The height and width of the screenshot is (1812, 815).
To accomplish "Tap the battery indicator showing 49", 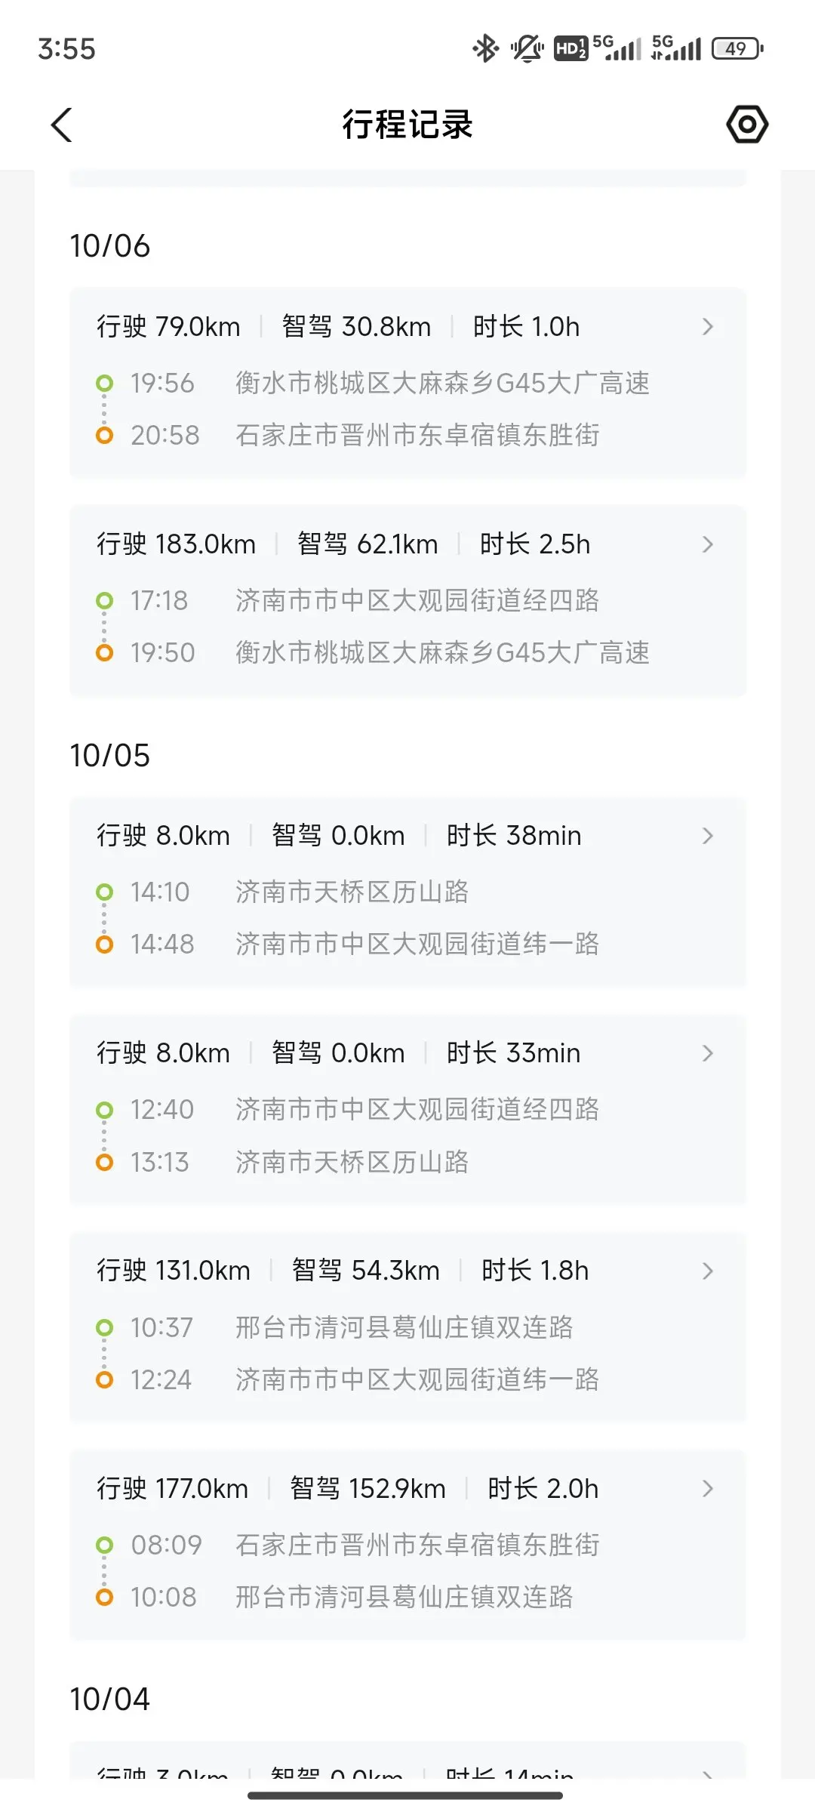I will click(x=737, y=49).
